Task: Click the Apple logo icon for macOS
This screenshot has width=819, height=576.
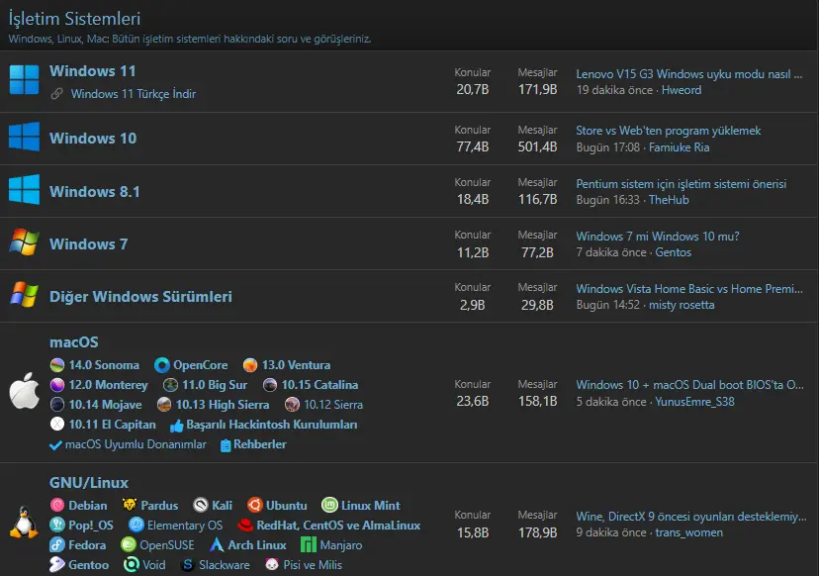Action: coord(24,391)
